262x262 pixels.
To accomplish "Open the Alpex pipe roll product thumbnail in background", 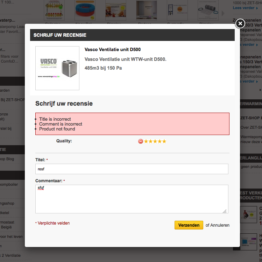I will [x=85, y=10].
